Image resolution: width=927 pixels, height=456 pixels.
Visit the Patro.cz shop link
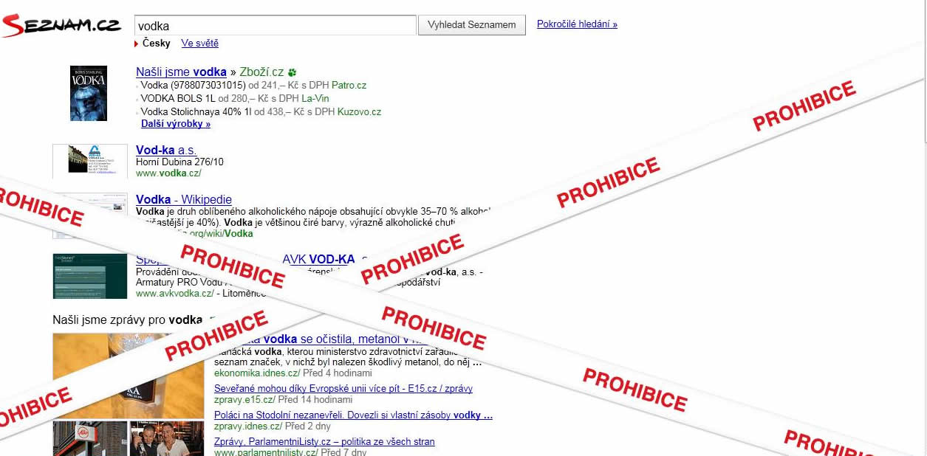tap(349, 86)
